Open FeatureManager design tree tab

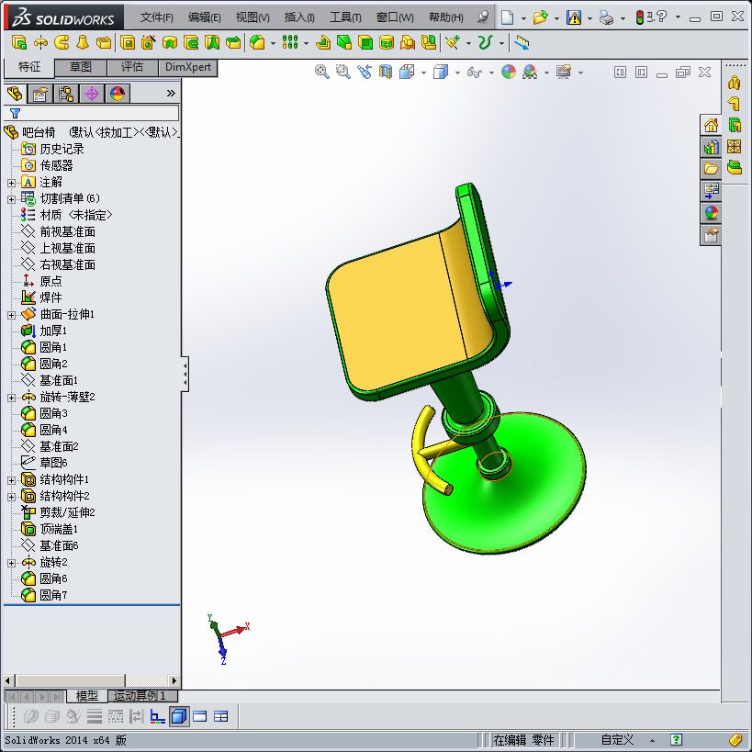pyautogui.click(x=15, y=93)
